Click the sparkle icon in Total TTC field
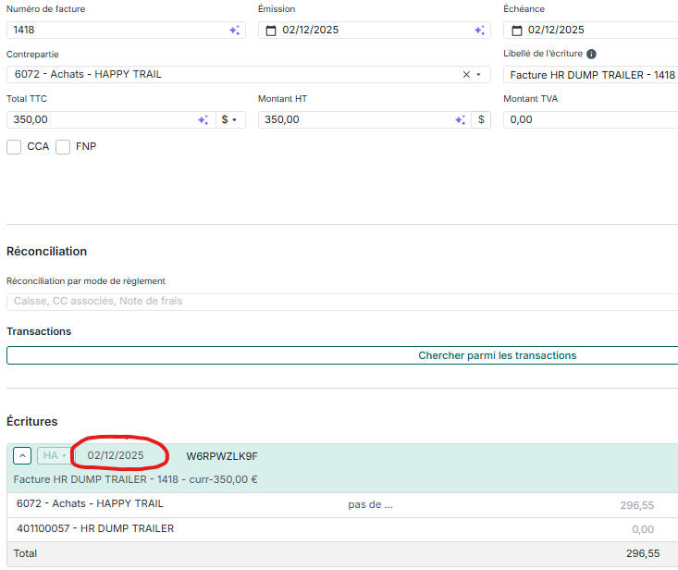This screenshot has width=678, height=570. 203,120
